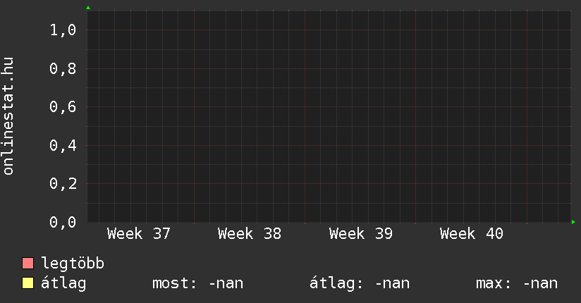Click the átlag: -nan statistic text
Screen dimensions: 581x303
point(360,283)
